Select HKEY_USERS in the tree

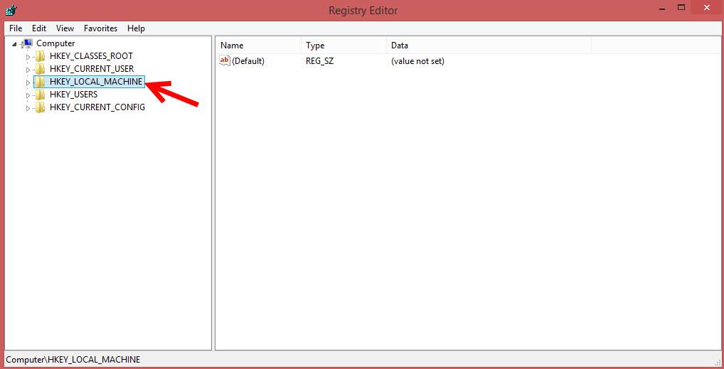pos(73,95)
